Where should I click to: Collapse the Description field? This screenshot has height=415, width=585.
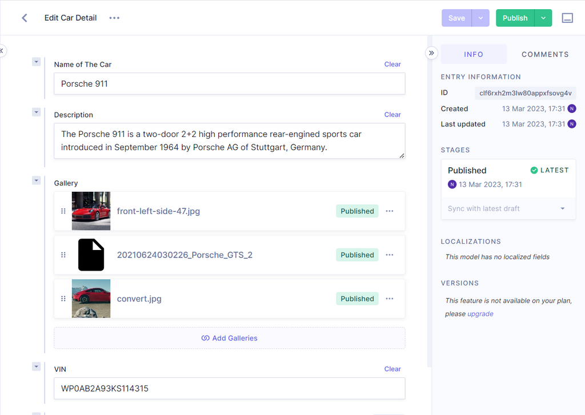[x=36, y=112]
